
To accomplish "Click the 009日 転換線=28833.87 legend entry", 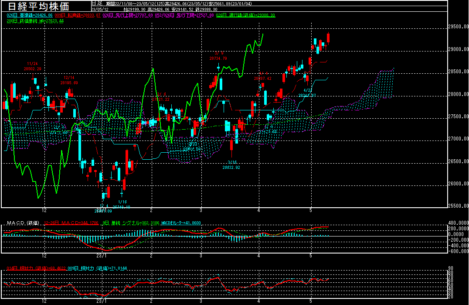I will [78, 15].
